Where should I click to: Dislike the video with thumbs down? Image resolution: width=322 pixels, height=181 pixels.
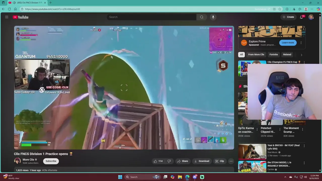[169, 161]
